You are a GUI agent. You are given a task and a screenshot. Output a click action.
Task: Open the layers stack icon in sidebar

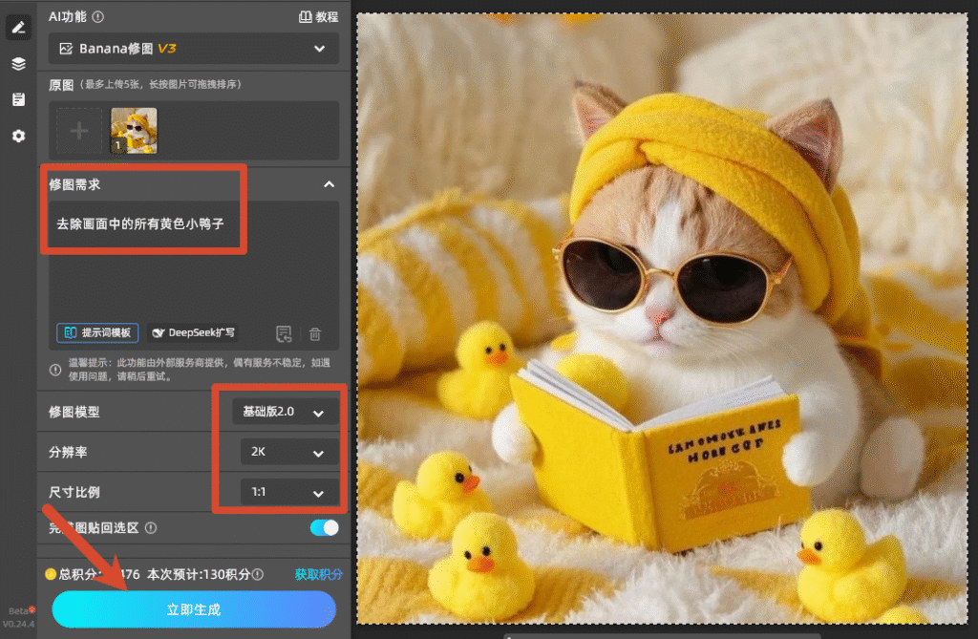click(x=19, y=64)
